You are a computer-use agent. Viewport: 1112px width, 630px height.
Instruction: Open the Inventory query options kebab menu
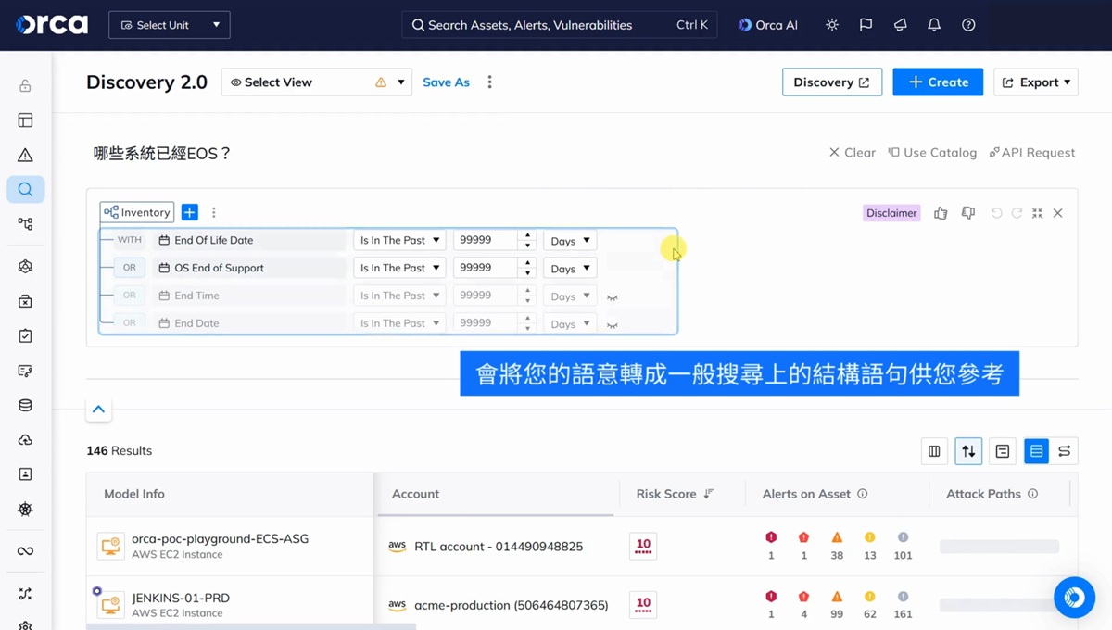coord(214,212)
